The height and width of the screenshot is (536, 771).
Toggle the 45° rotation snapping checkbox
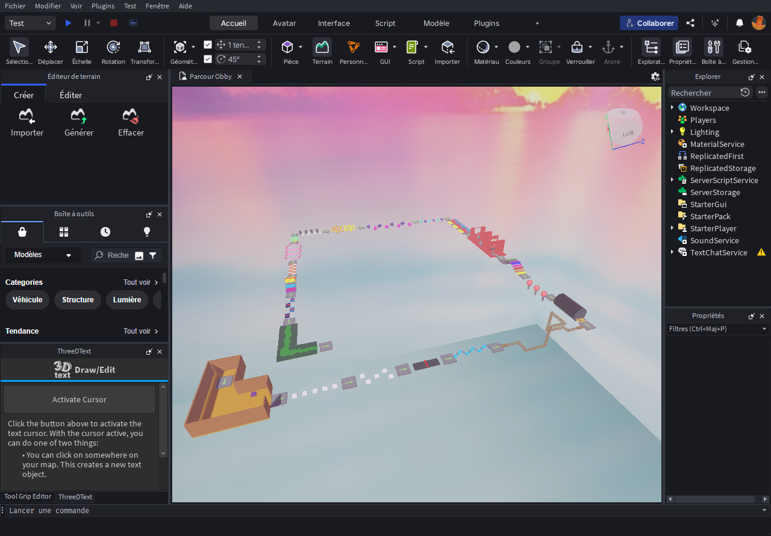(x=208, y=59)
